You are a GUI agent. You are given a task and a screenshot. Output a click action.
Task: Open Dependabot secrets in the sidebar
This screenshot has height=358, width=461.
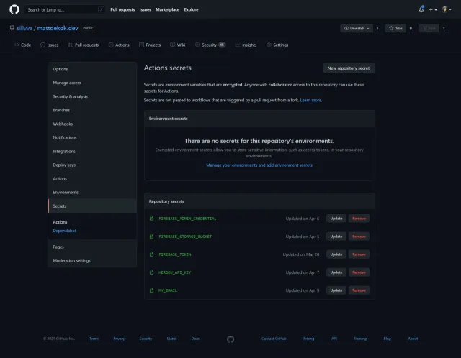pos(64,231)
